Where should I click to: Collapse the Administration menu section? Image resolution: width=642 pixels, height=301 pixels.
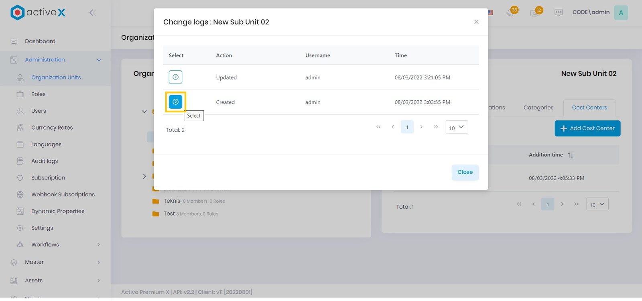point(99,60)
